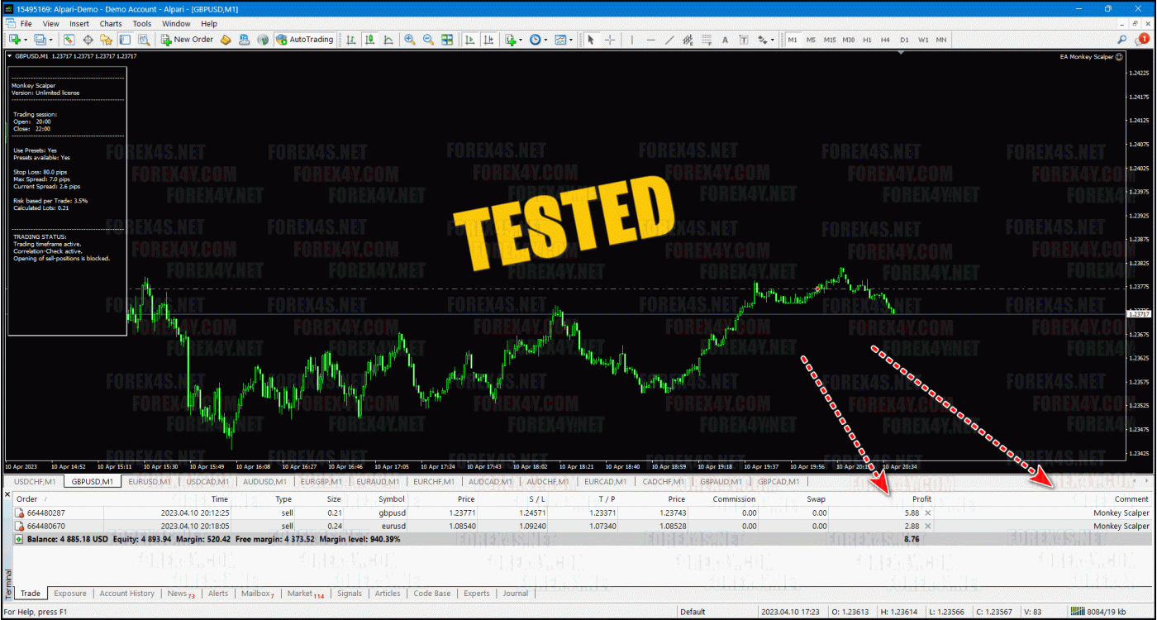The width and height of the screenshot is (1157, 620).
Task: Zoom in on the chart
Action: [410, 39]
